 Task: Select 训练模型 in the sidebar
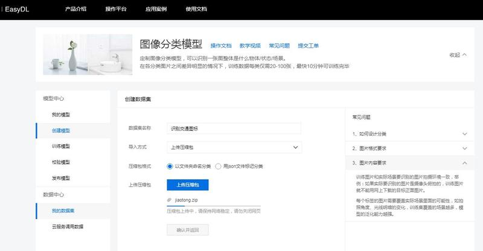click(x=61, y=146)
